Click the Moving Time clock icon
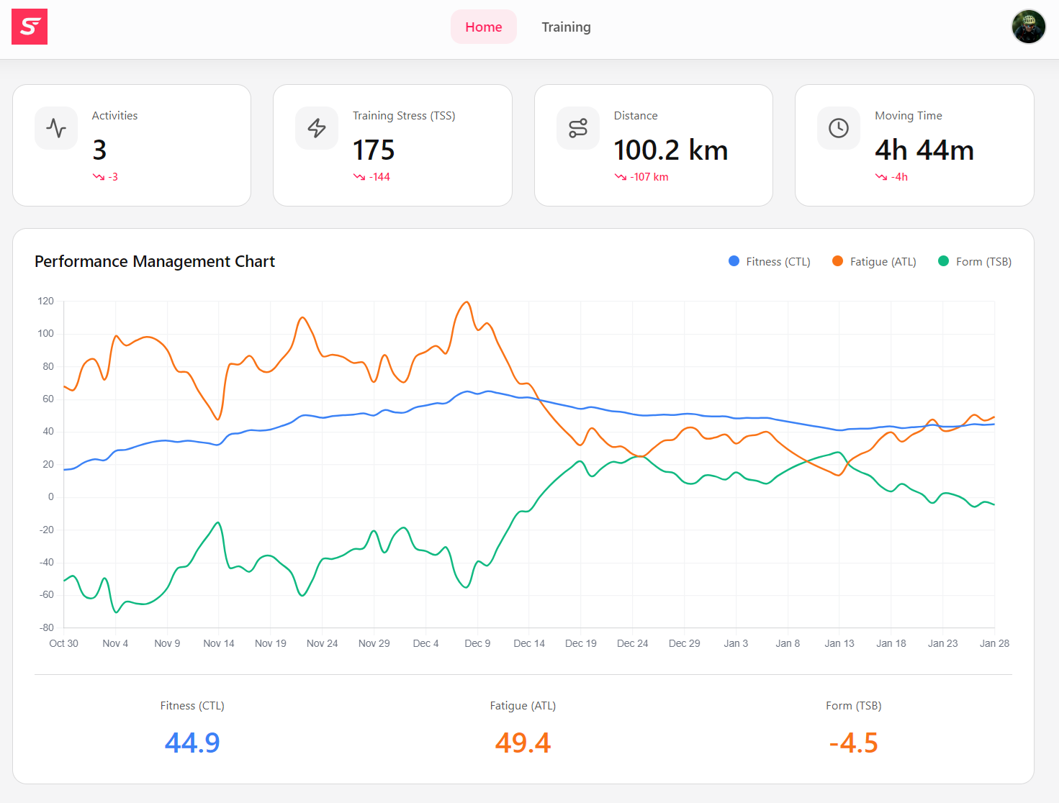The height and width of the screenshot is (803, 1059). click(839, 128)
